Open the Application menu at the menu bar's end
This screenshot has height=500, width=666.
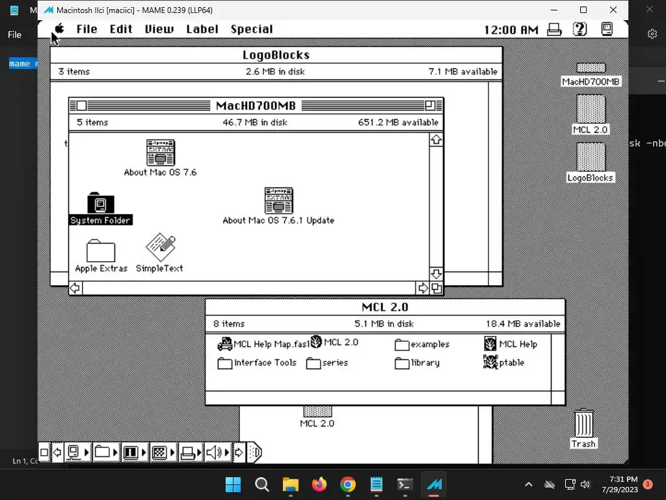pos(607,29)
